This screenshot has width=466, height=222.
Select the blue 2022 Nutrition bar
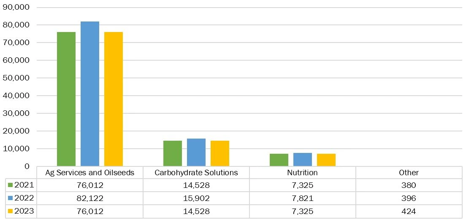click(303, 160)
